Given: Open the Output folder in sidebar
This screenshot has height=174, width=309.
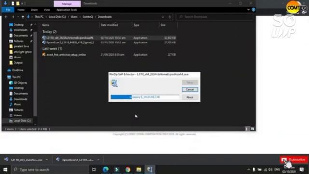Looking at the screenshot, I should coord(18,63).
